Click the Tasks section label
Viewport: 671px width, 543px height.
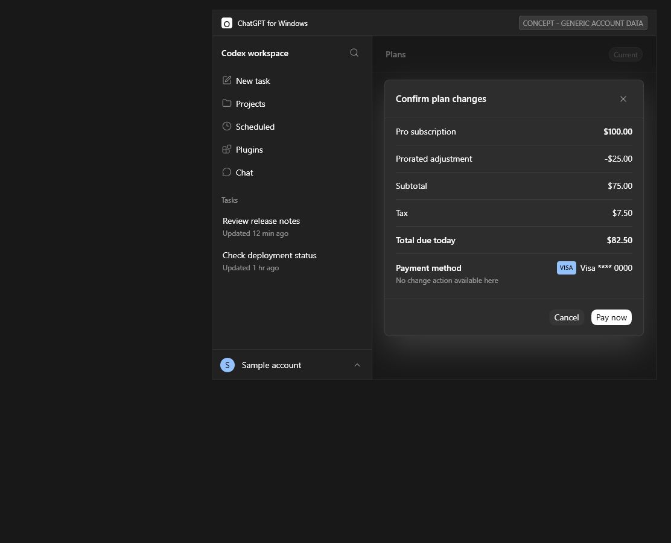[x=229, y=200]
